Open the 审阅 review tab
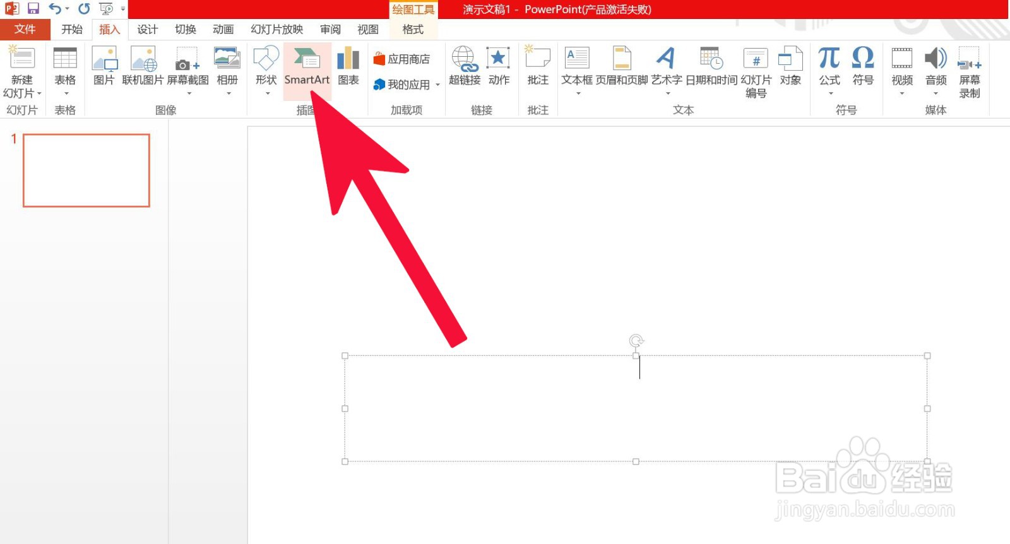Image resolution: width=1010 pixels, height=544 pixels. click(330, 29)
